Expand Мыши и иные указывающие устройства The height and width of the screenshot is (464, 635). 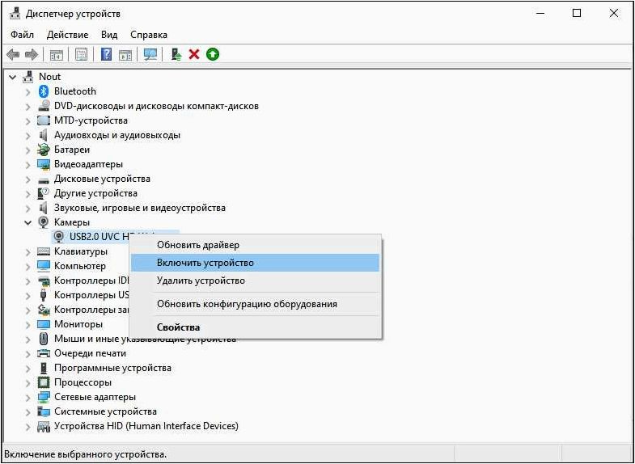pos(28,339)
